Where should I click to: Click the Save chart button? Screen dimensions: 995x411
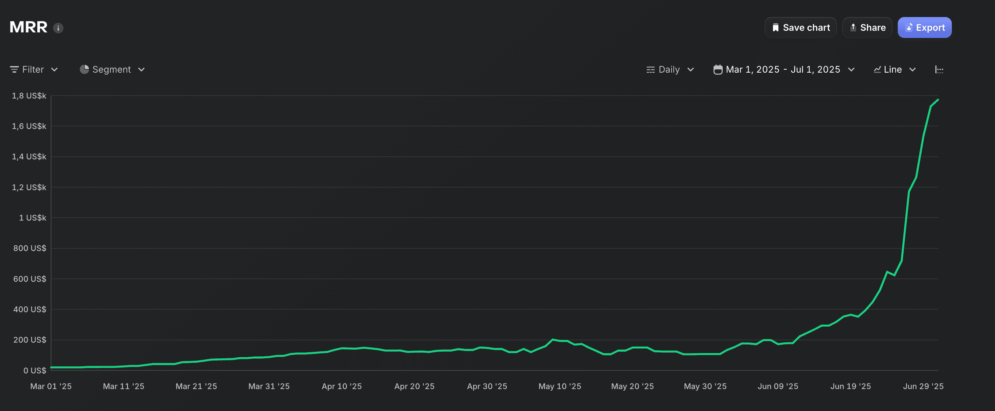tap(801, 27)
